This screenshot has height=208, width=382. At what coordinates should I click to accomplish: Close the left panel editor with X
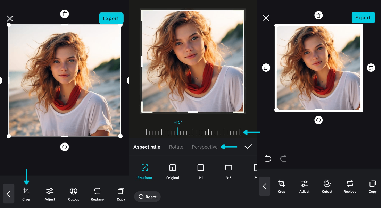tap(10, 18)
